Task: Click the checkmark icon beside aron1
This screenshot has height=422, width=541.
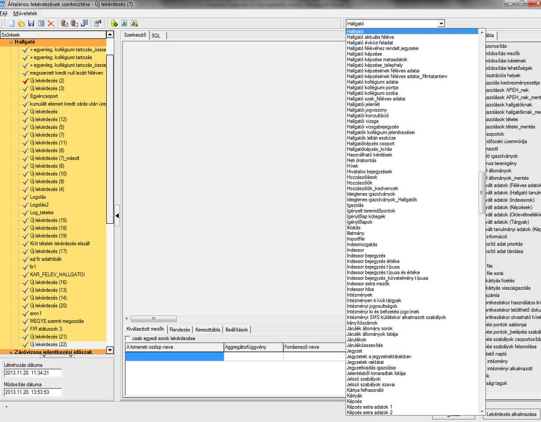Action: [x=25, y=314]
